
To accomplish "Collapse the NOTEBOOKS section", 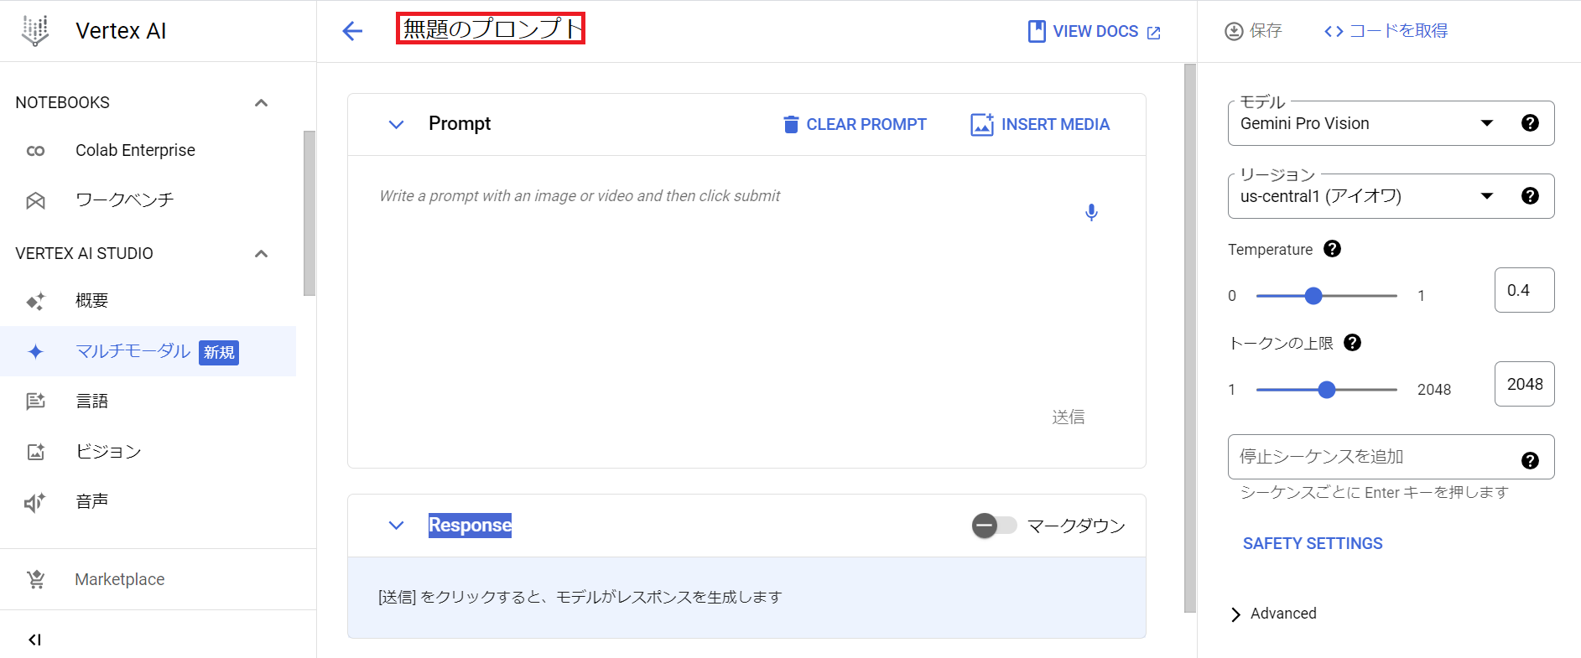I will [261, 103].
